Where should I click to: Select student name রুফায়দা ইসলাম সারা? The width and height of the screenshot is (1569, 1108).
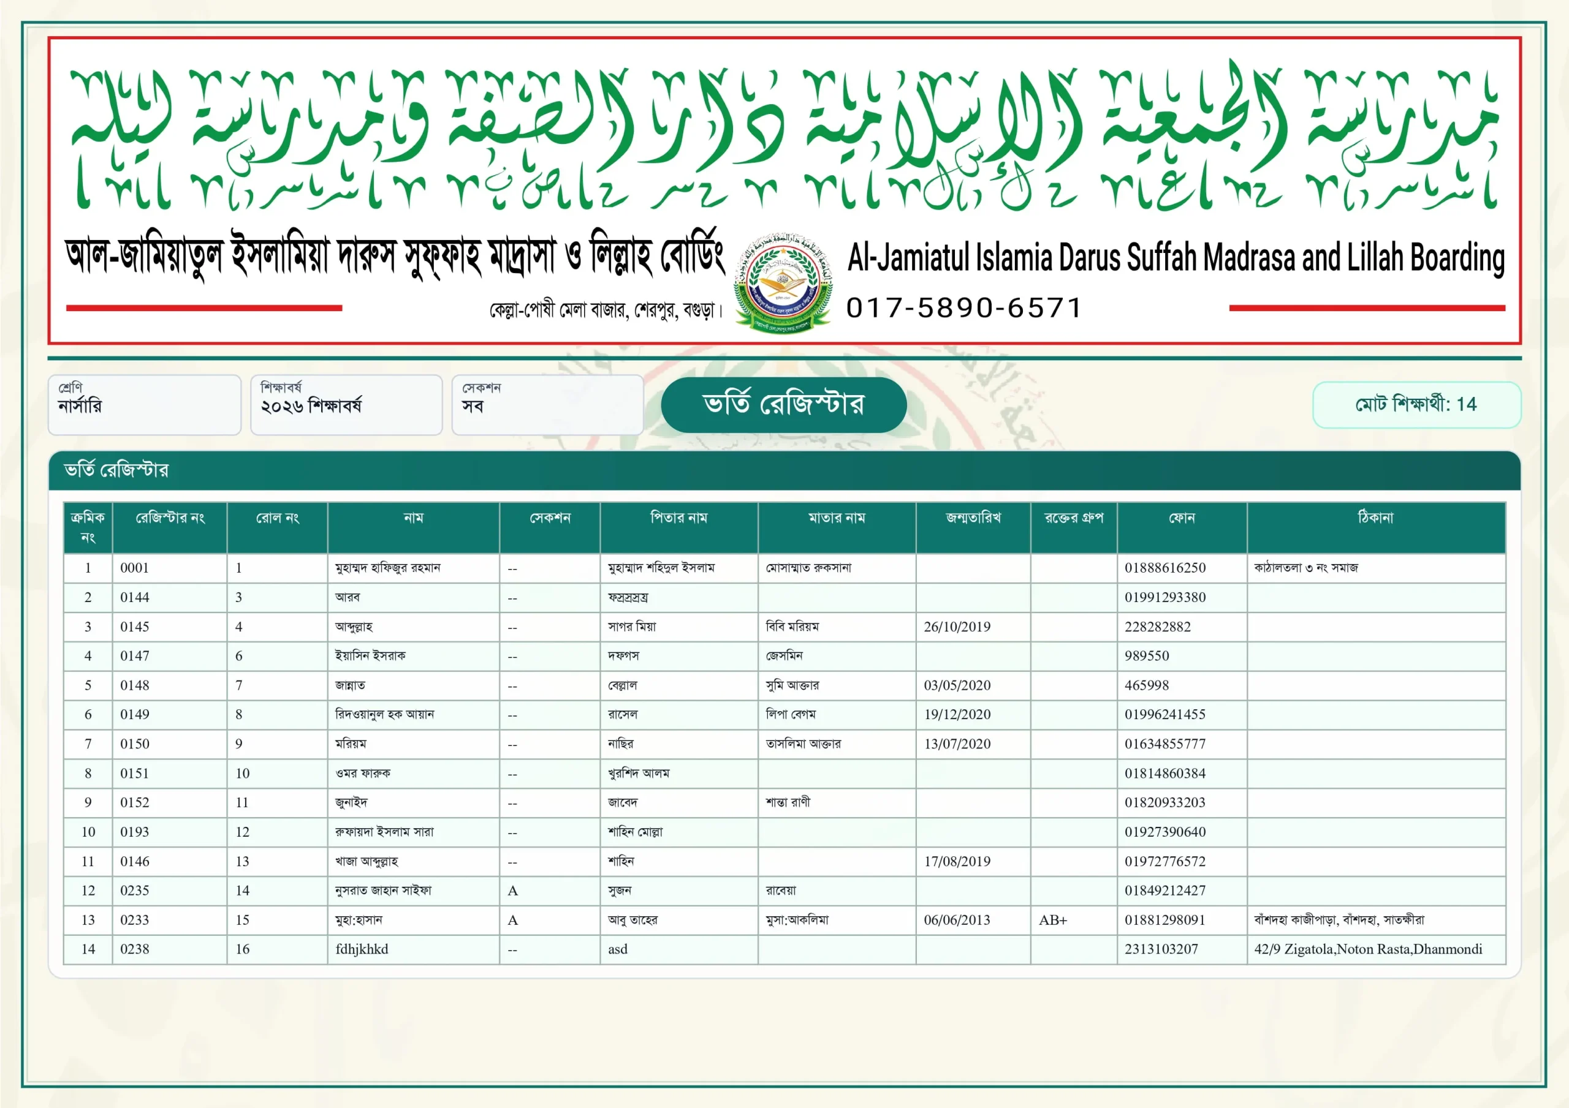[385, 832]
